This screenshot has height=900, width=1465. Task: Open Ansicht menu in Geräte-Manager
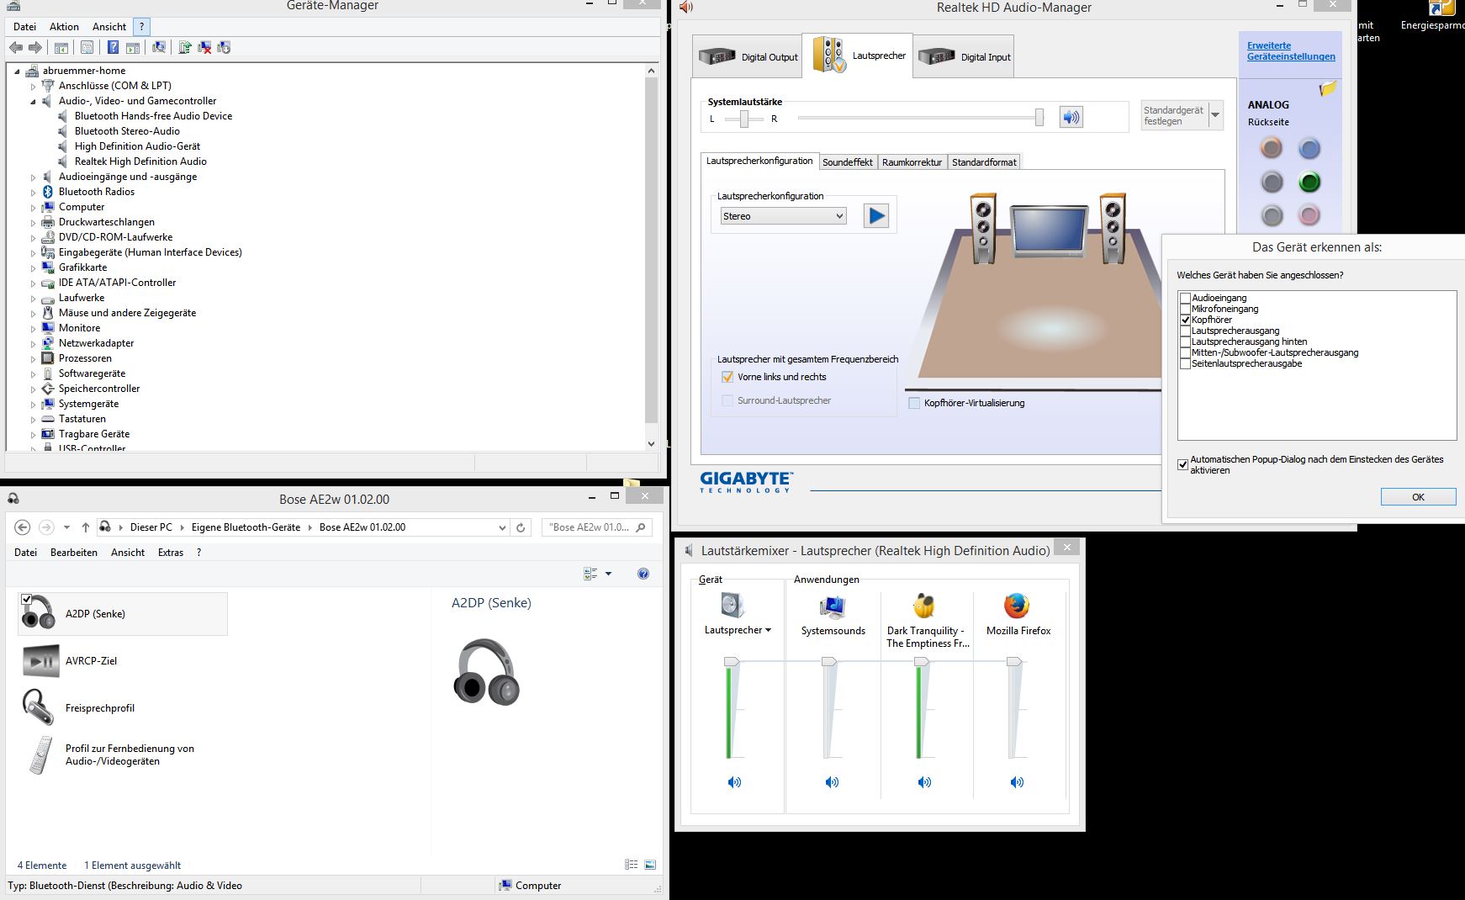coord(109,27)
